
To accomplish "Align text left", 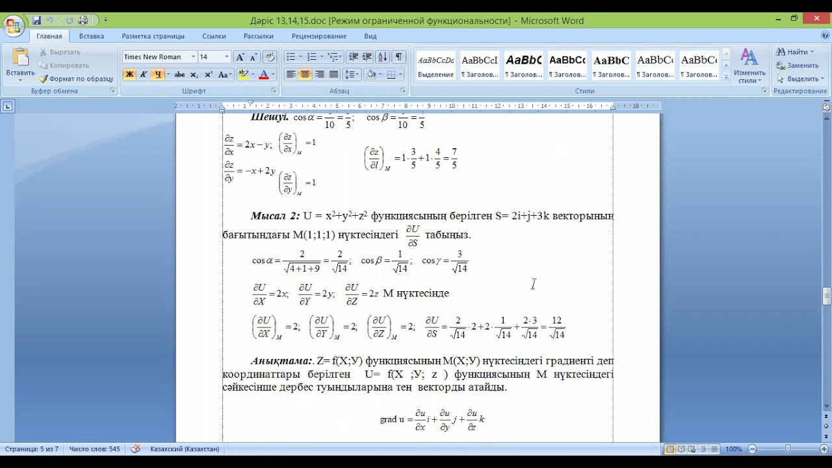I will [x=291, y=75].
